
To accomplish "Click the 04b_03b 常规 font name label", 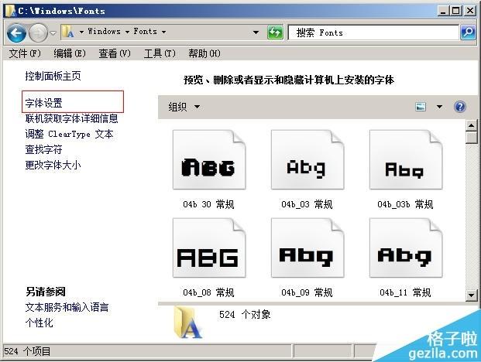I will 405,204.
